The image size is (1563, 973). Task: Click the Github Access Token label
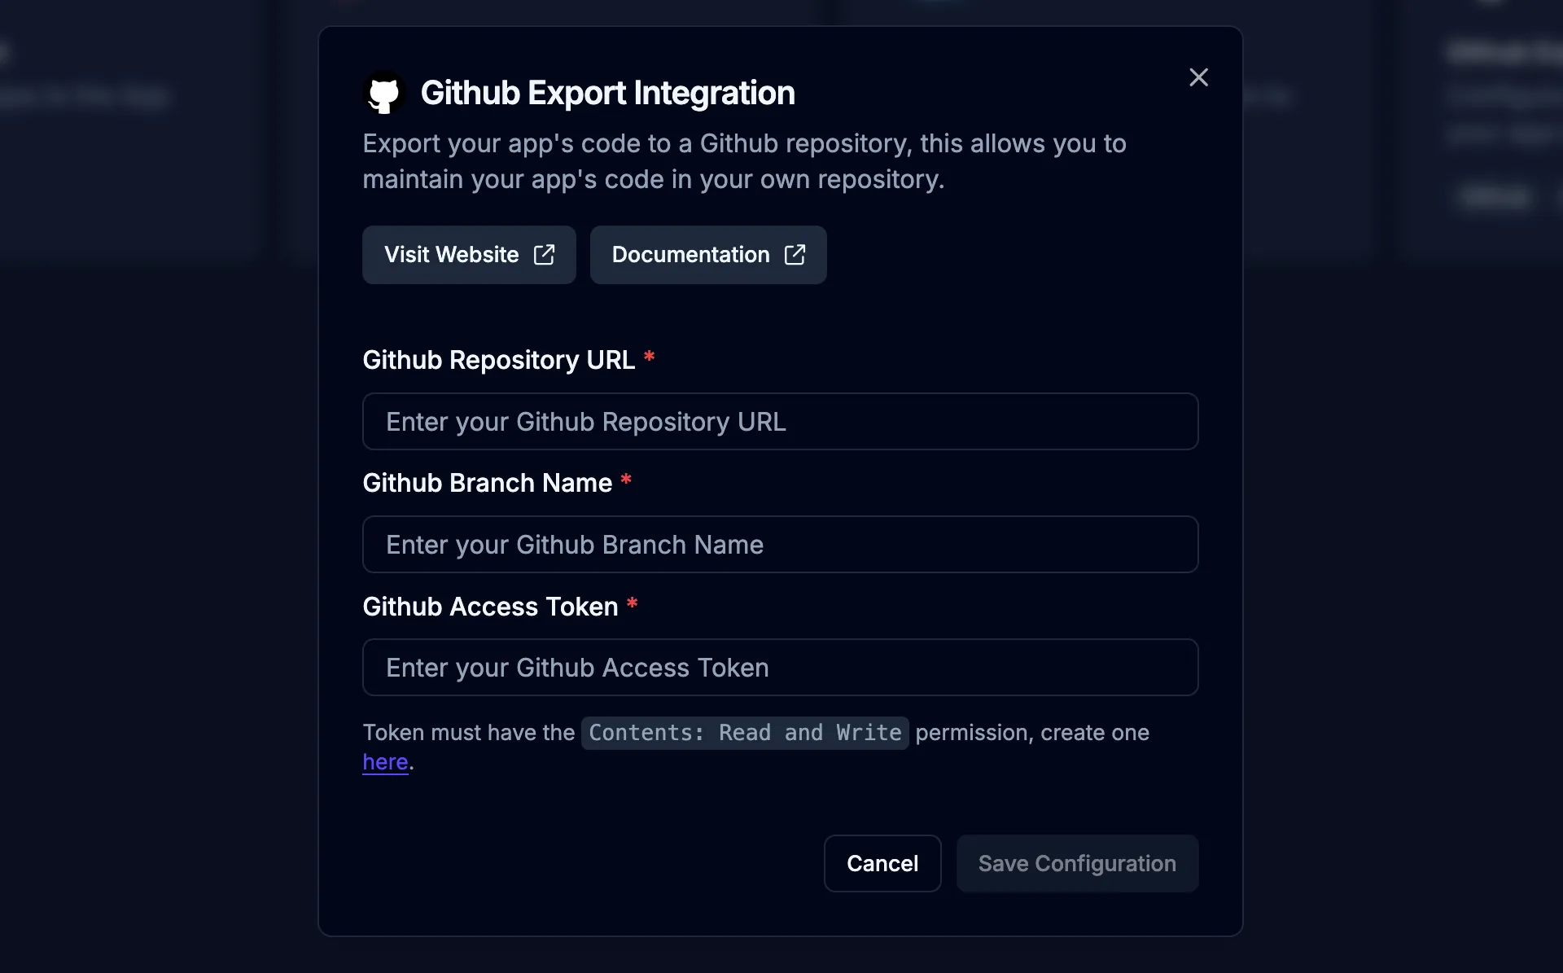coord(489,606)
